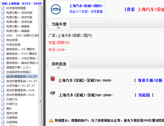Viewport: 164px width, 126px height.
Task: Click 上海汽车(荣威)-荣威750-2009- in 线路图 row
Action: 86,95
